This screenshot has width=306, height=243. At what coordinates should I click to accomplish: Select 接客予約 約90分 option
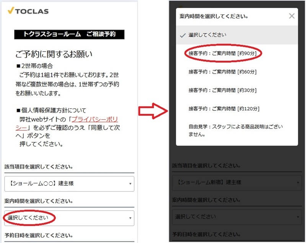222,53
